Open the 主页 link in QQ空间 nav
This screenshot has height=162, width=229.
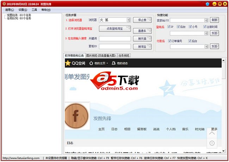(x=101, y=129)
